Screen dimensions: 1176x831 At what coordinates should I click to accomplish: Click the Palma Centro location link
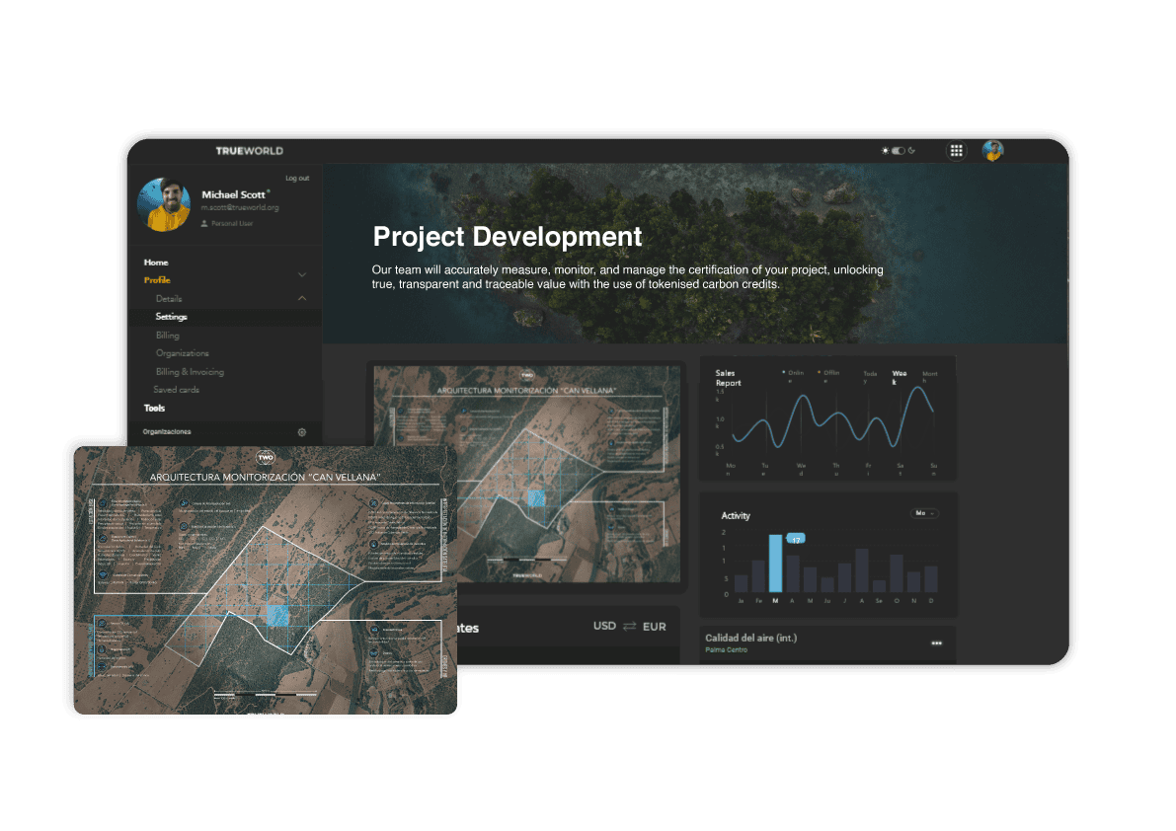click(x=726, y=649)
